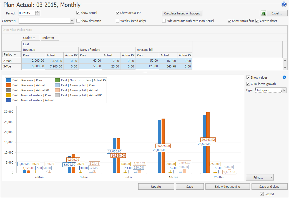This screenshot has width=289, height=198.
Task: Click the Period column sort header
Action: coord(12,54)
